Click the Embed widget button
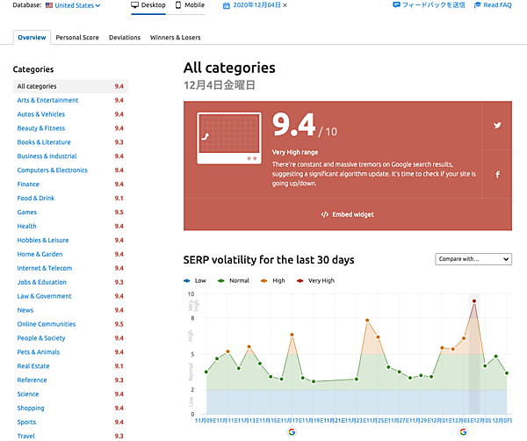 point(348,214)
